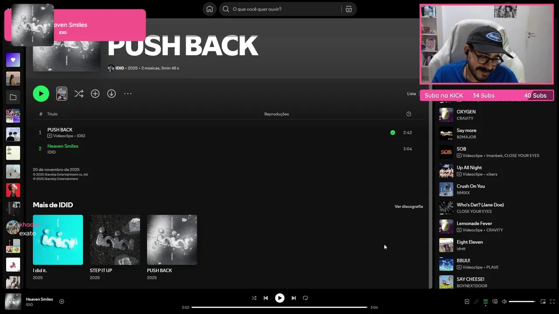This screenshot has height=314, width=559.
Task: Open the video preview thumbnail next to the play button
Action: click(x=62, y=93)
